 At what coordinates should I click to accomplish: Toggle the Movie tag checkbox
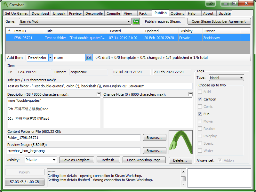(200, 121)
